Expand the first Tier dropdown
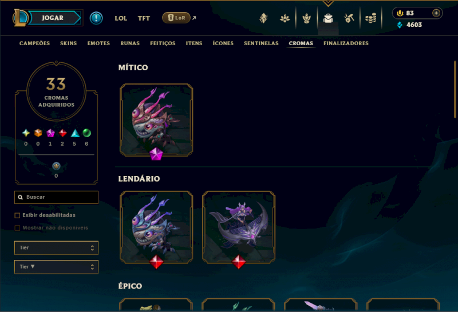The height and width of the screenshot is (312, 458). point(56,248)
